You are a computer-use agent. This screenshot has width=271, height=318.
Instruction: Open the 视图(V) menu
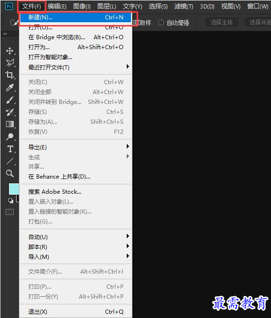coord(231,7)
